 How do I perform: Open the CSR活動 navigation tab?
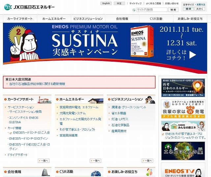click(156, 19)
